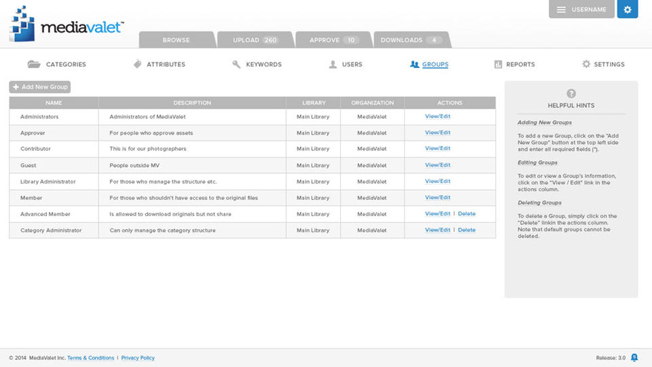Open the Browse tab
Screen dimensions: 652x367
coord(177,40)
